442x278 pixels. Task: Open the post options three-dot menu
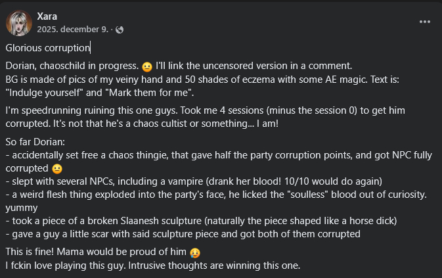click(424, 22)
